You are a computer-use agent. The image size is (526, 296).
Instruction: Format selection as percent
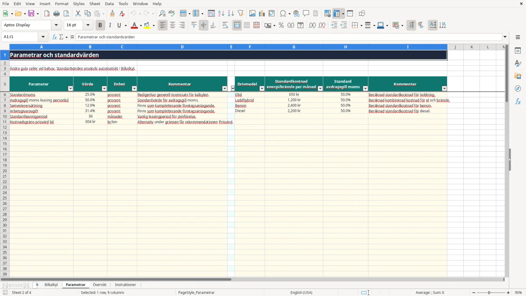click(281, 25)
